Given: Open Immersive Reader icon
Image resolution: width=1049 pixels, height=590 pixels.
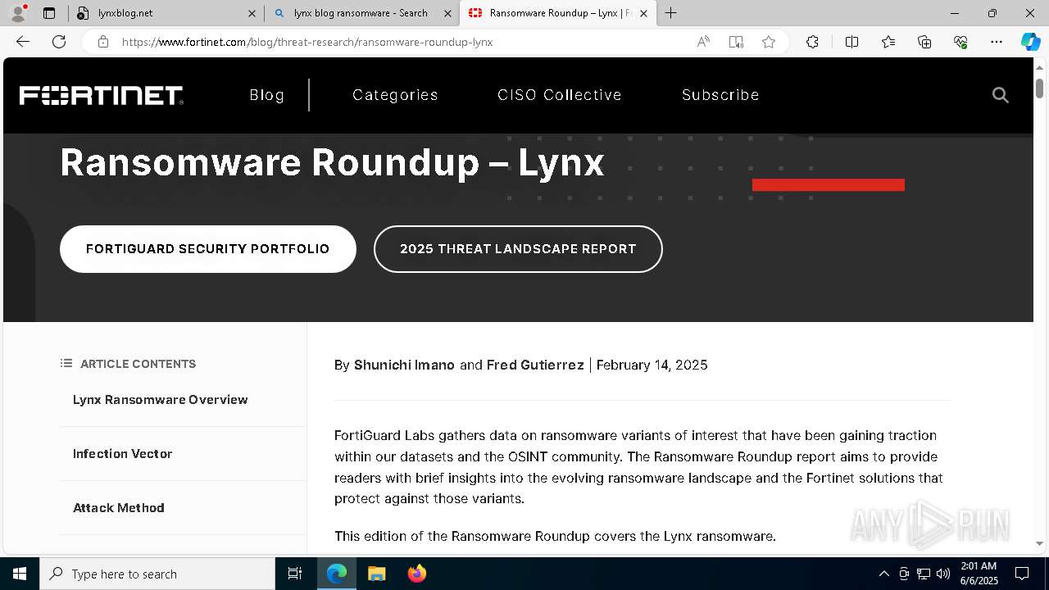Looking at the screenshot, I should click(736, 42).
